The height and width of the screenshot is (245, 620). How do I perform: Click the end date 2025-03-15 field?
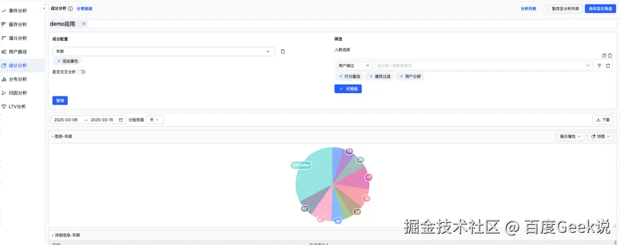click(102, 120)
